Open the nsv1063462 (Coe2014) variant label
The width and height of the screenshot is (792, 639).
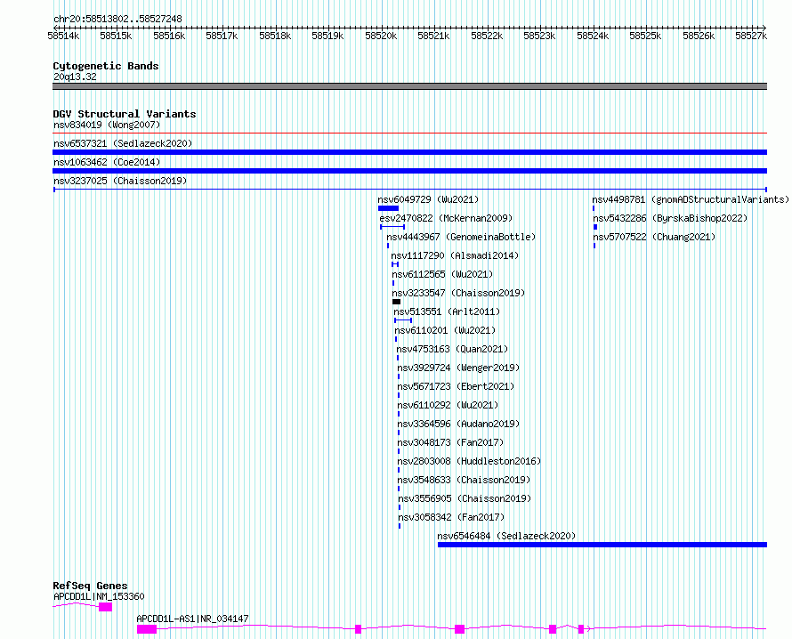tap(107, 162)
